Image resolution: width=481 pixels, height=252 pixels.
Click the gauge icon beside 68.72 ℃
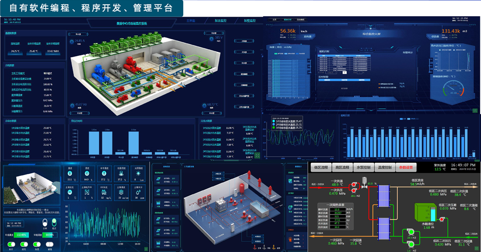click(204, 105)
